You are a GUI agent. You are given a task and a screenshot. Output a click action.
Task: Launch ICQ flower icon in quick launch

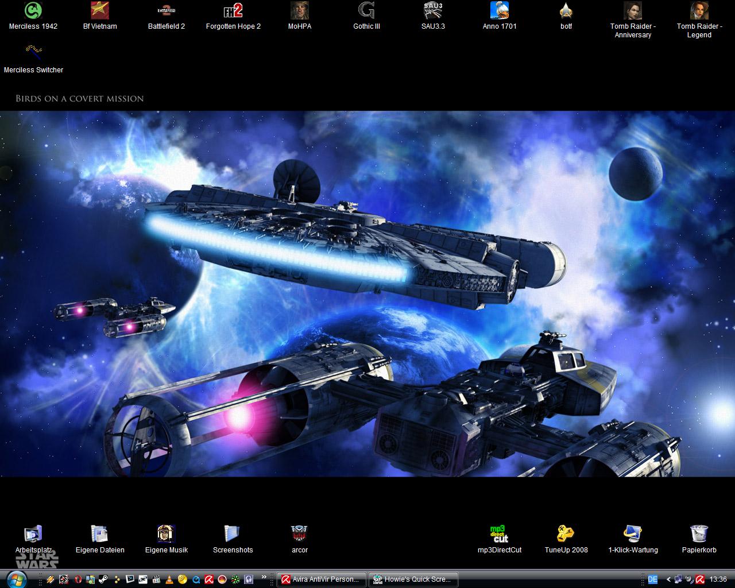point(235,579)
